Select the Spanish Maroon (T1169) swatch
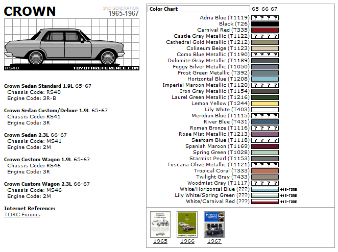This screenshot has width=338, height=252. pos(265,146)
